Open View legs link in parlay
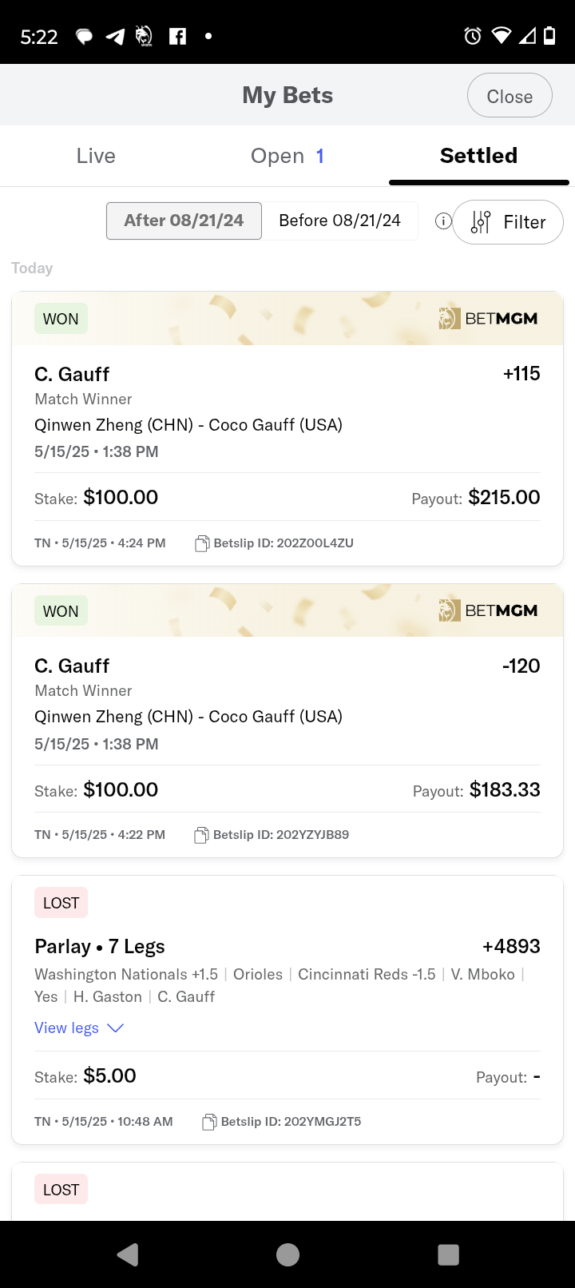Viewport: 575px width, 1288px height. 66,1028
